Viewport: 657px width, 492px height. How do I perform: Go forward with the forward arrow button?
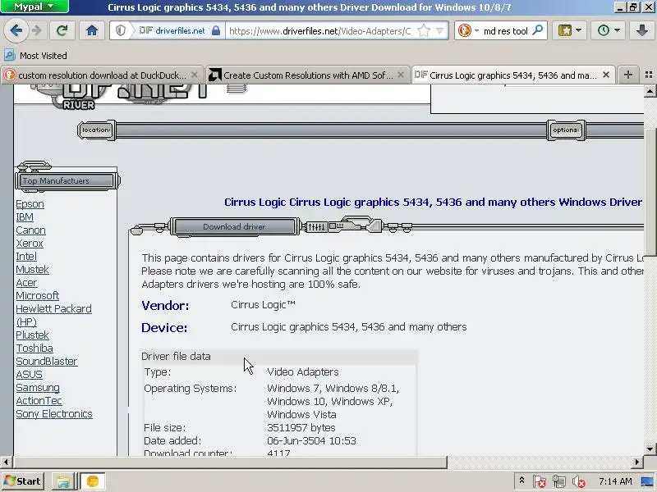[37, 30]
